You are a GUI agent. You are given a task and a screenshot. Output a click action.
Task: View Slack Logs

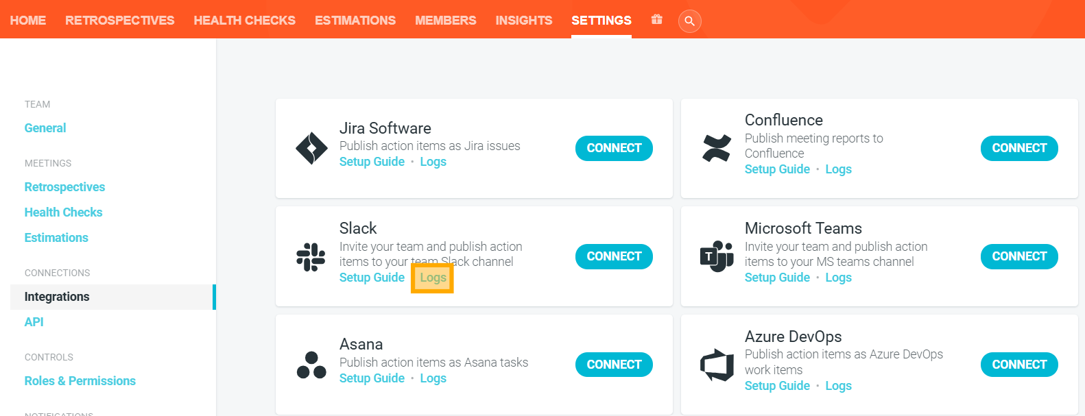tap(433, 278)
